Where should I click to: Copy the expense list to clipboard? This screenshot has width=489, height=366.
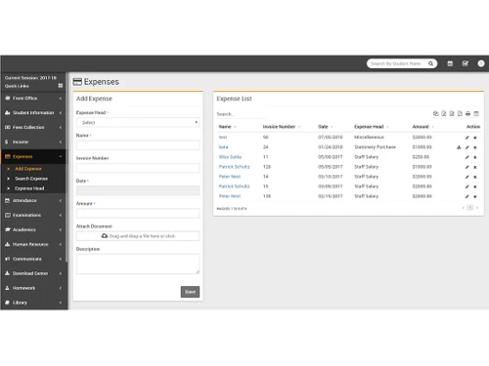[x=435, y=113]
